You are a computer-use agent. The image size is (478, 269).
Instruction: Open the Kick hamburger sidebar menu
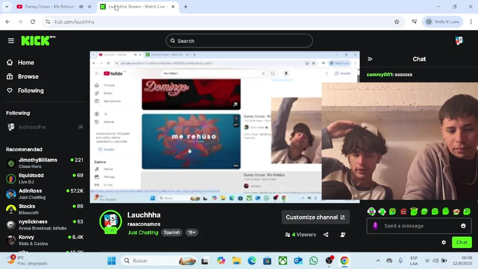[11, 41]
